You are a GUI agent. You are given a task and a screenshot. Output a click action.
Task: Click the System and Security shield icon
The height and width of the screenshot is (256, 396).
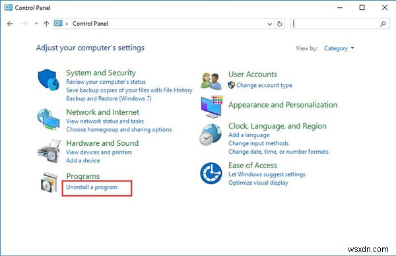tap(48, 80)
